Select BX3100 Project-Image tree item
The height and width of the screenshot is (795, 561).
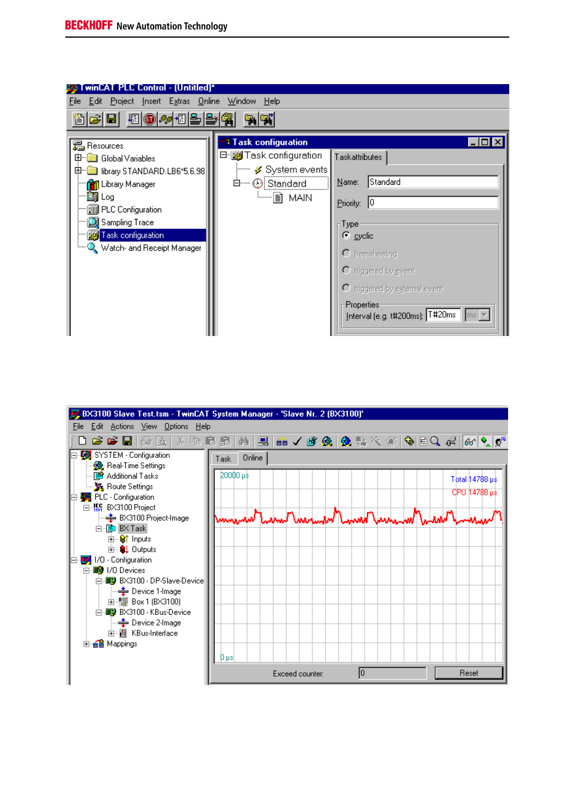(x=154, y=518)
